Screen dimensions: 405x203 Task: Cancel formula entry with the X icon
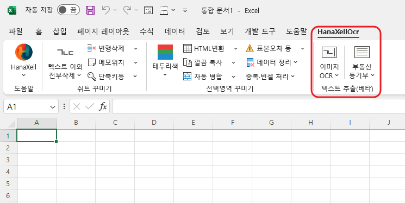click(x=77, y=106)
